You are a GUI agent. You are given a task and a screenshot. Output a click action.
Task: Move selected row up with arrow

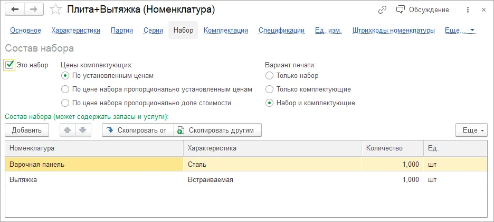68,130
